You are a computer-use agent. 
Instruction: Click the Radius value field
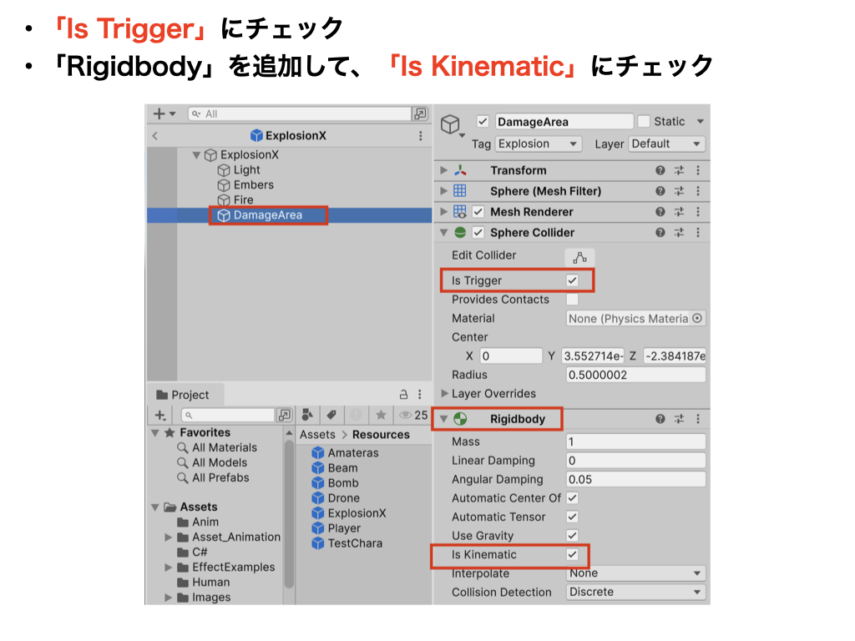tap(635, 375)
